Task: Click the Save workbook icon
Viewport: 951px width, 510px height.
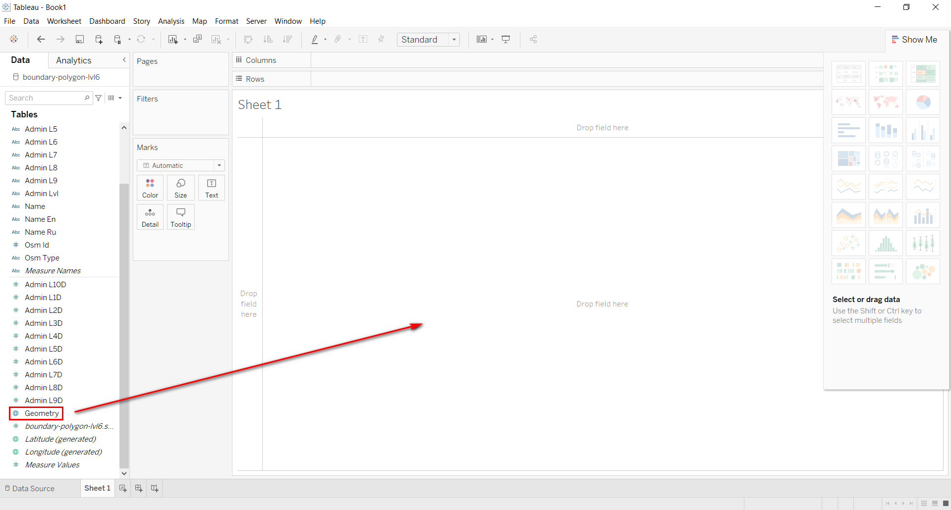Action: click(x=79, y=40)
